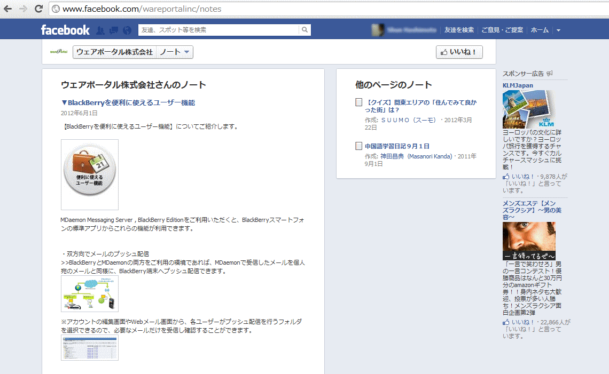
Task: Click the browser back arrow
Action: [x=7, y=9]
